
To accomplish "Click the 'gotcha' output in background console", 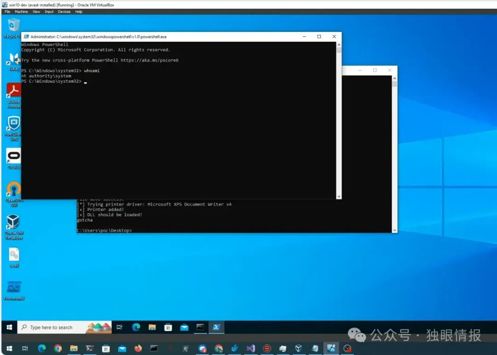I will point(85,220).
